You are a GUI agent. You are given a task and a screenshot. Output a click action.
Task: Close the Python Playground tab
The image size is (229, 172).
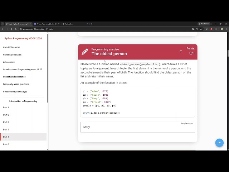(x=59, y=24)
